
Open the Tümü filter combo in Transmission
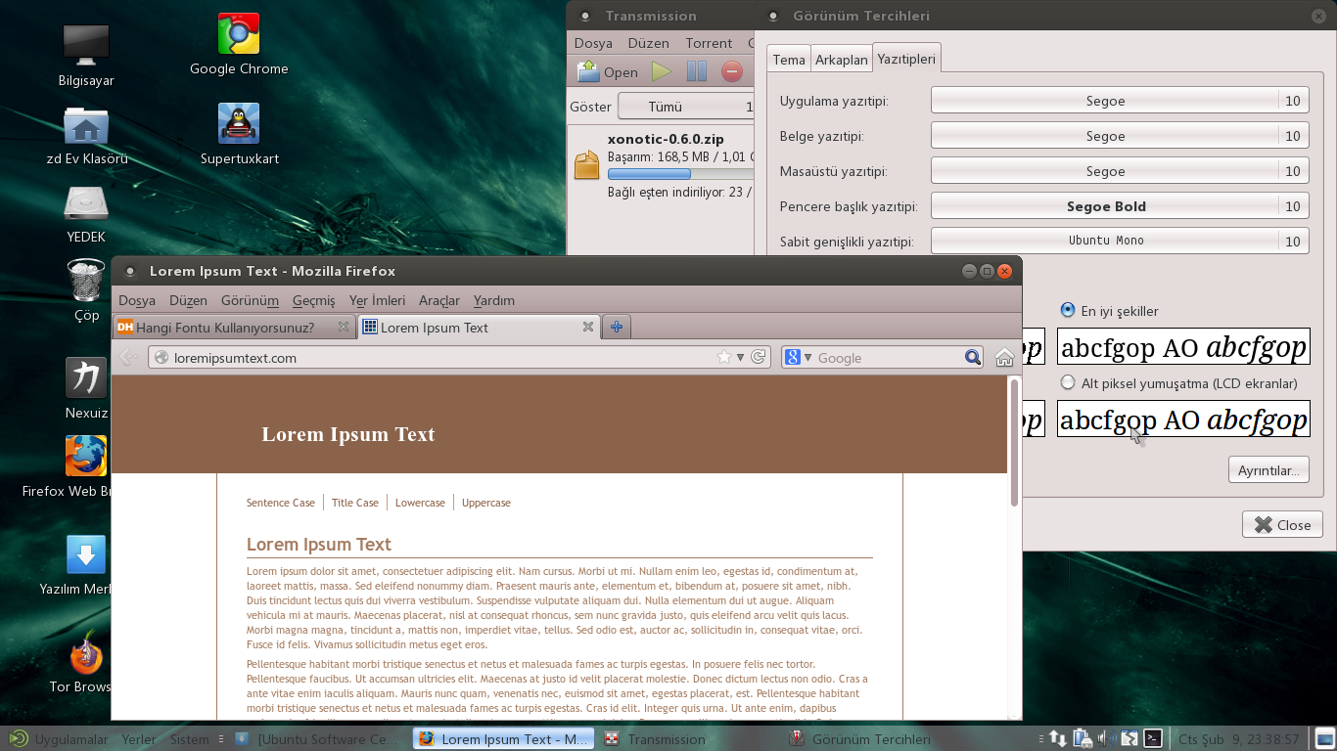[686, 107]
